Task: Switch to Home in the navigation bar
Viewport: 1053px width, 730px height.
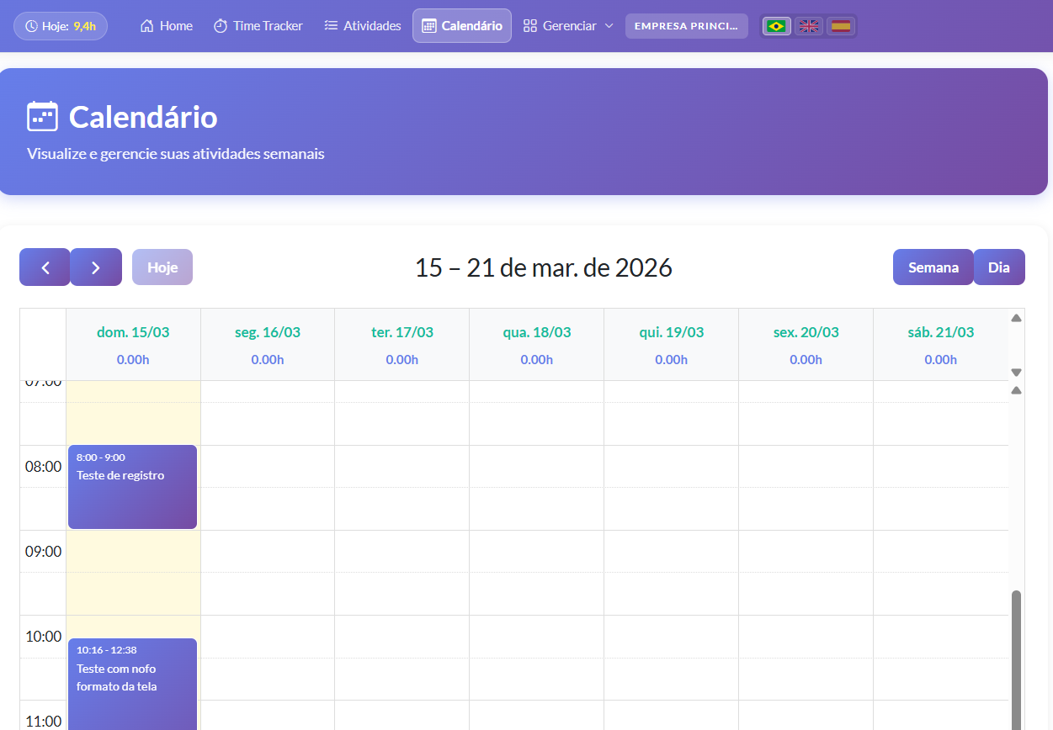Action: coord(166,25)
